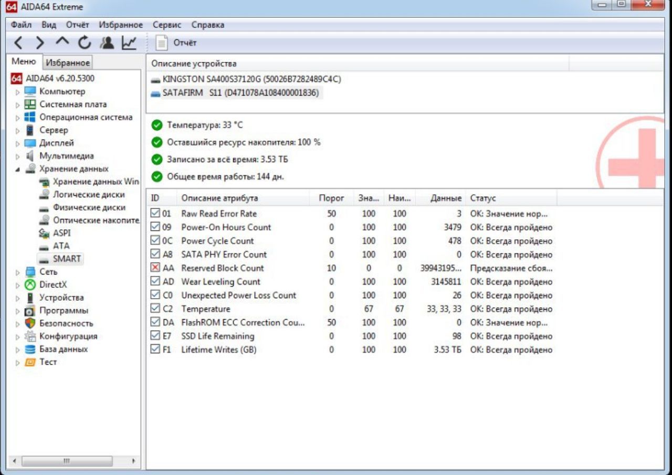This screenshot has width=672, height=475.
Task: Expand the Операционная система node
Action: (x=17, y=118)
